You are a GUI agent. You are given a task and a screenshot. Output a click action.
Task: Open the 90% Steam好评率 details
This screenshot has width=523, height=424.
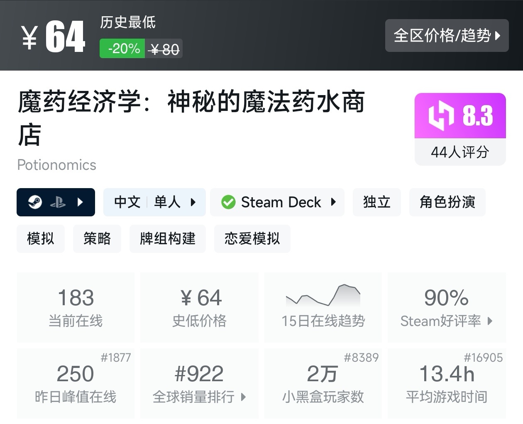[x=447, y=307]
